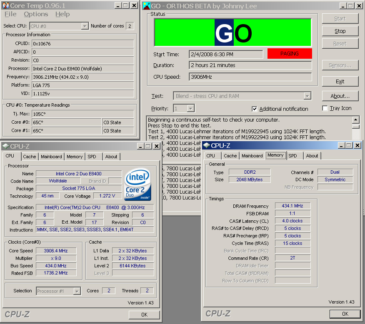The height and width of the screenshot is (324, 365).
Task: Click the Intel Core 2 Duo logo
Action: (138, 184)
